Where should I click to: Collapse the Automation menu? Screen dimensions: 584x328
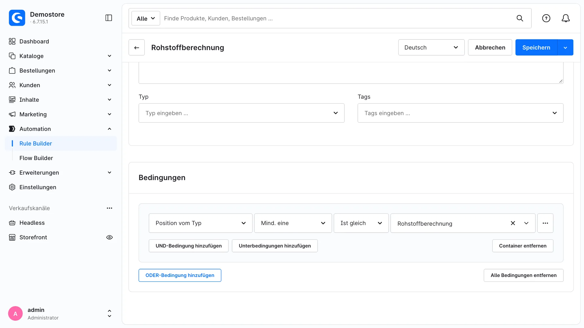(109, 129)
